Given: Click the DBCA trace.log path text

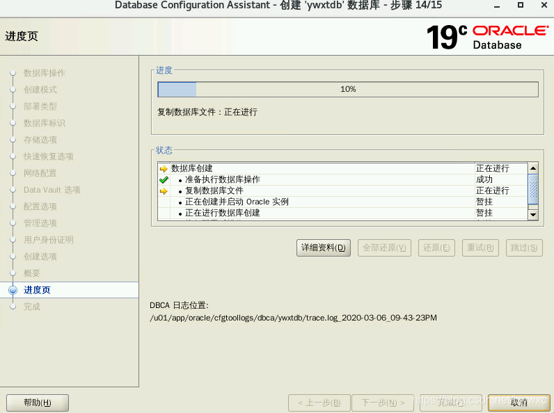Looking at the screenshot, I should [293, 318].
